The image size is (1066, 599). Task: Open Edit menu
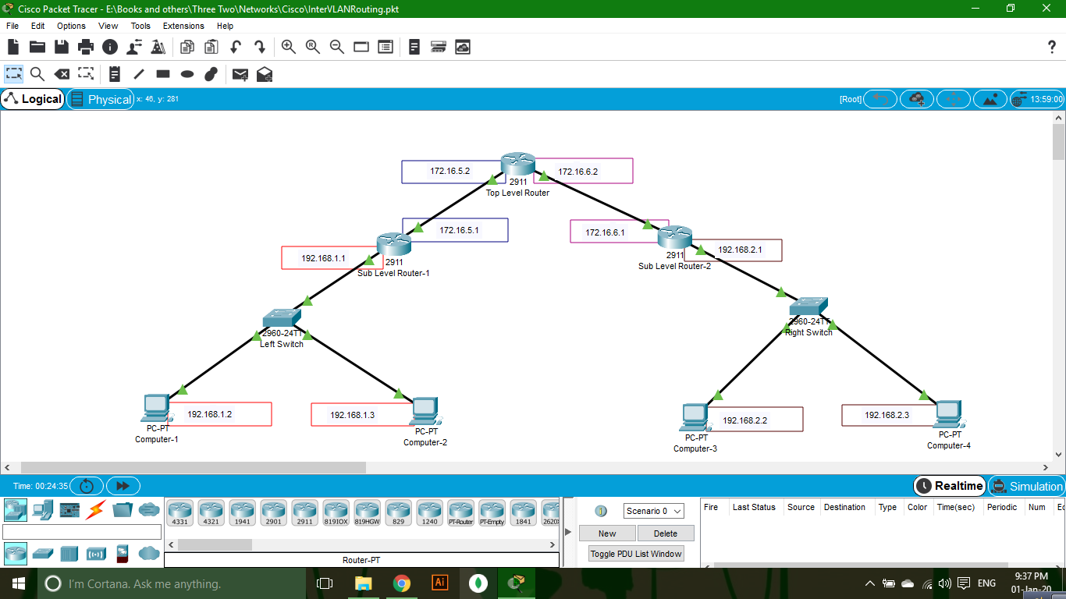(x=37, y=26)
